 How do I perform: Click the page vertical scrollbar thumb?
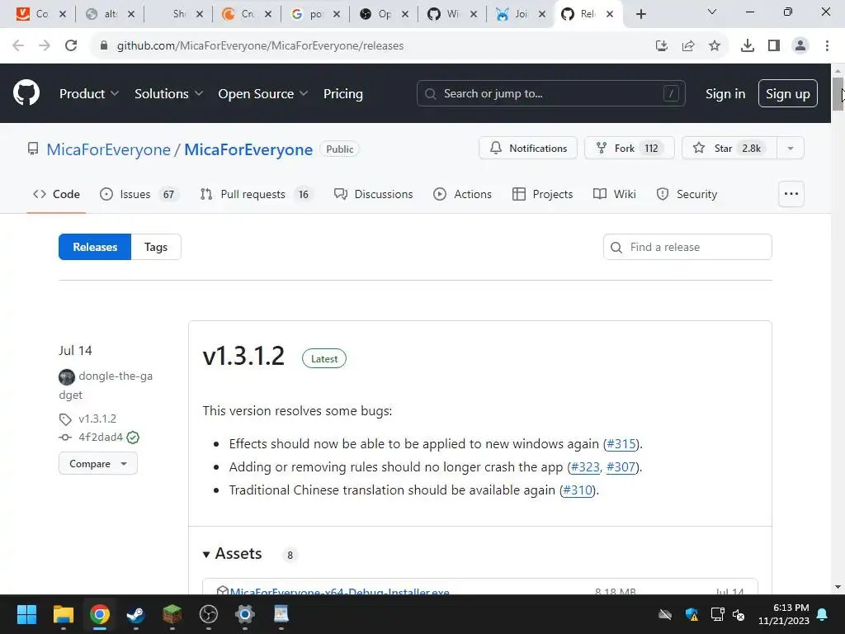(838, 94)
